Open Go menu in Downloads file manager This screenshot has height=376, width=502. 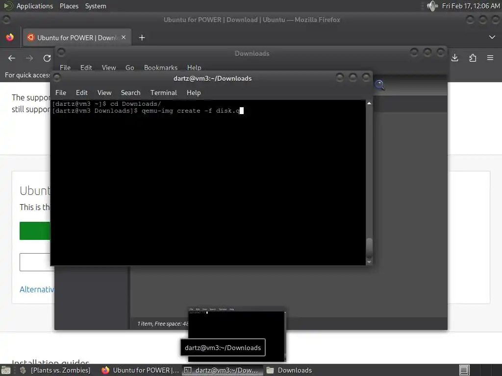129,68
